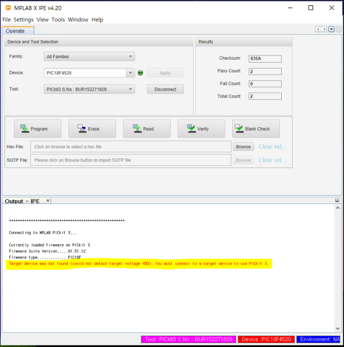Maximize the MPLAB X IPE window
This screenshot has width=344, height=347.
[311, 8]
